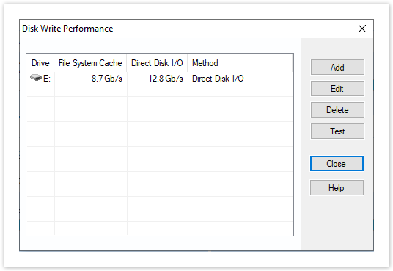The width and height of the screenshot is (393, 271).
Task: Open Help for this dialog
Action: (337, 187)
